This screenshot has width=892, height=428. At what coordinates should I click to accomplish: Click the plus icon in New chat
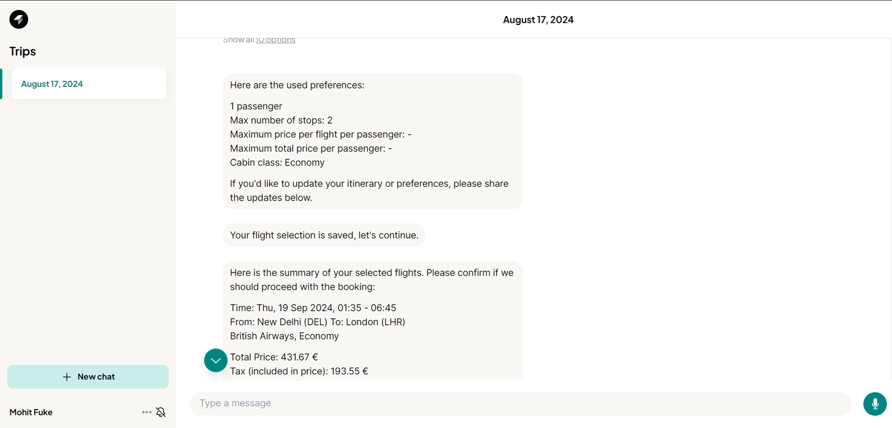click(x=67, y=377)
